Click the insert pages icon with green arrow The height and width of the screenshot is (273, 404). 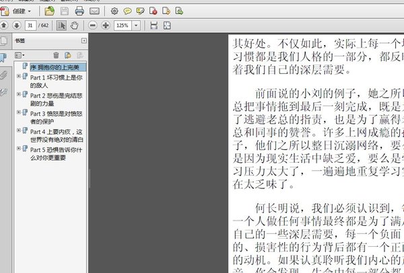coord(179,11)
